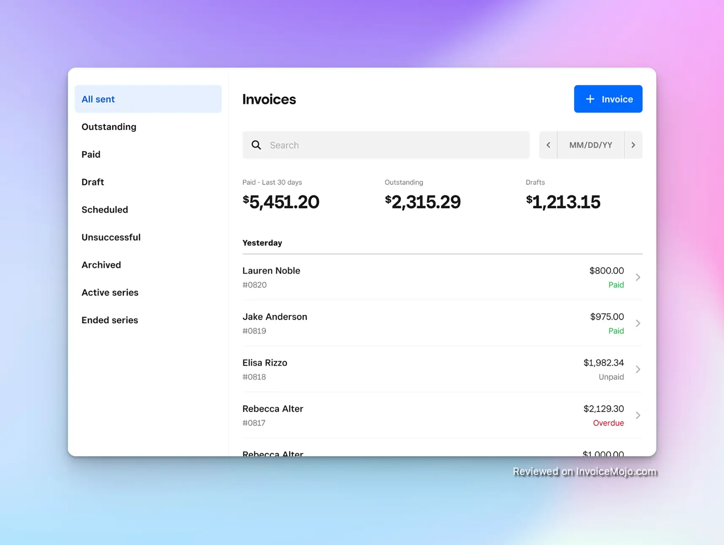Open Lauren Noble's invoice details via its chevron
724x545 pixels.
click(x=638, y=277)
